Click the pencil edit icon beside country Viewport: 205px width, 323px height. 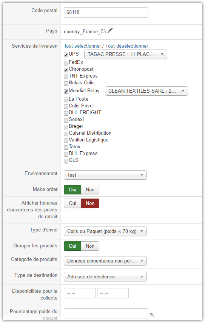[x=110, y=30]
